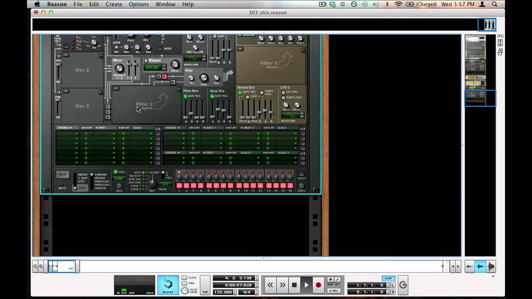
Task: Toggle step 1 red pad
Action: [179, 186]
